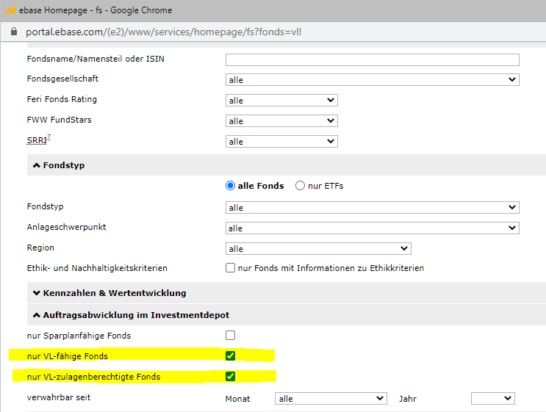Uncheck 'nur VL-zulagenberechtigte Fonds' checkbox
The image size is (546, 412).
231,377
